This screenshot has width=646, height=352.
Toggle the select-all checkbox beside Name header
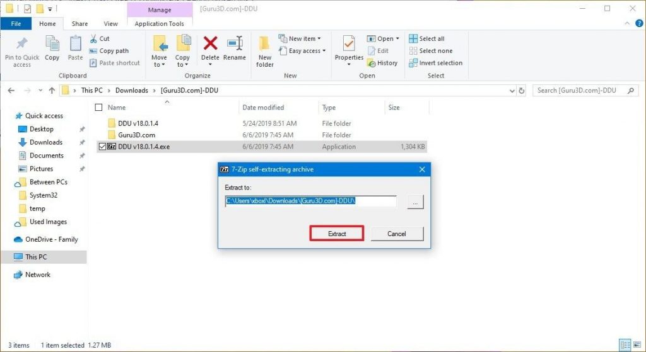98,108
